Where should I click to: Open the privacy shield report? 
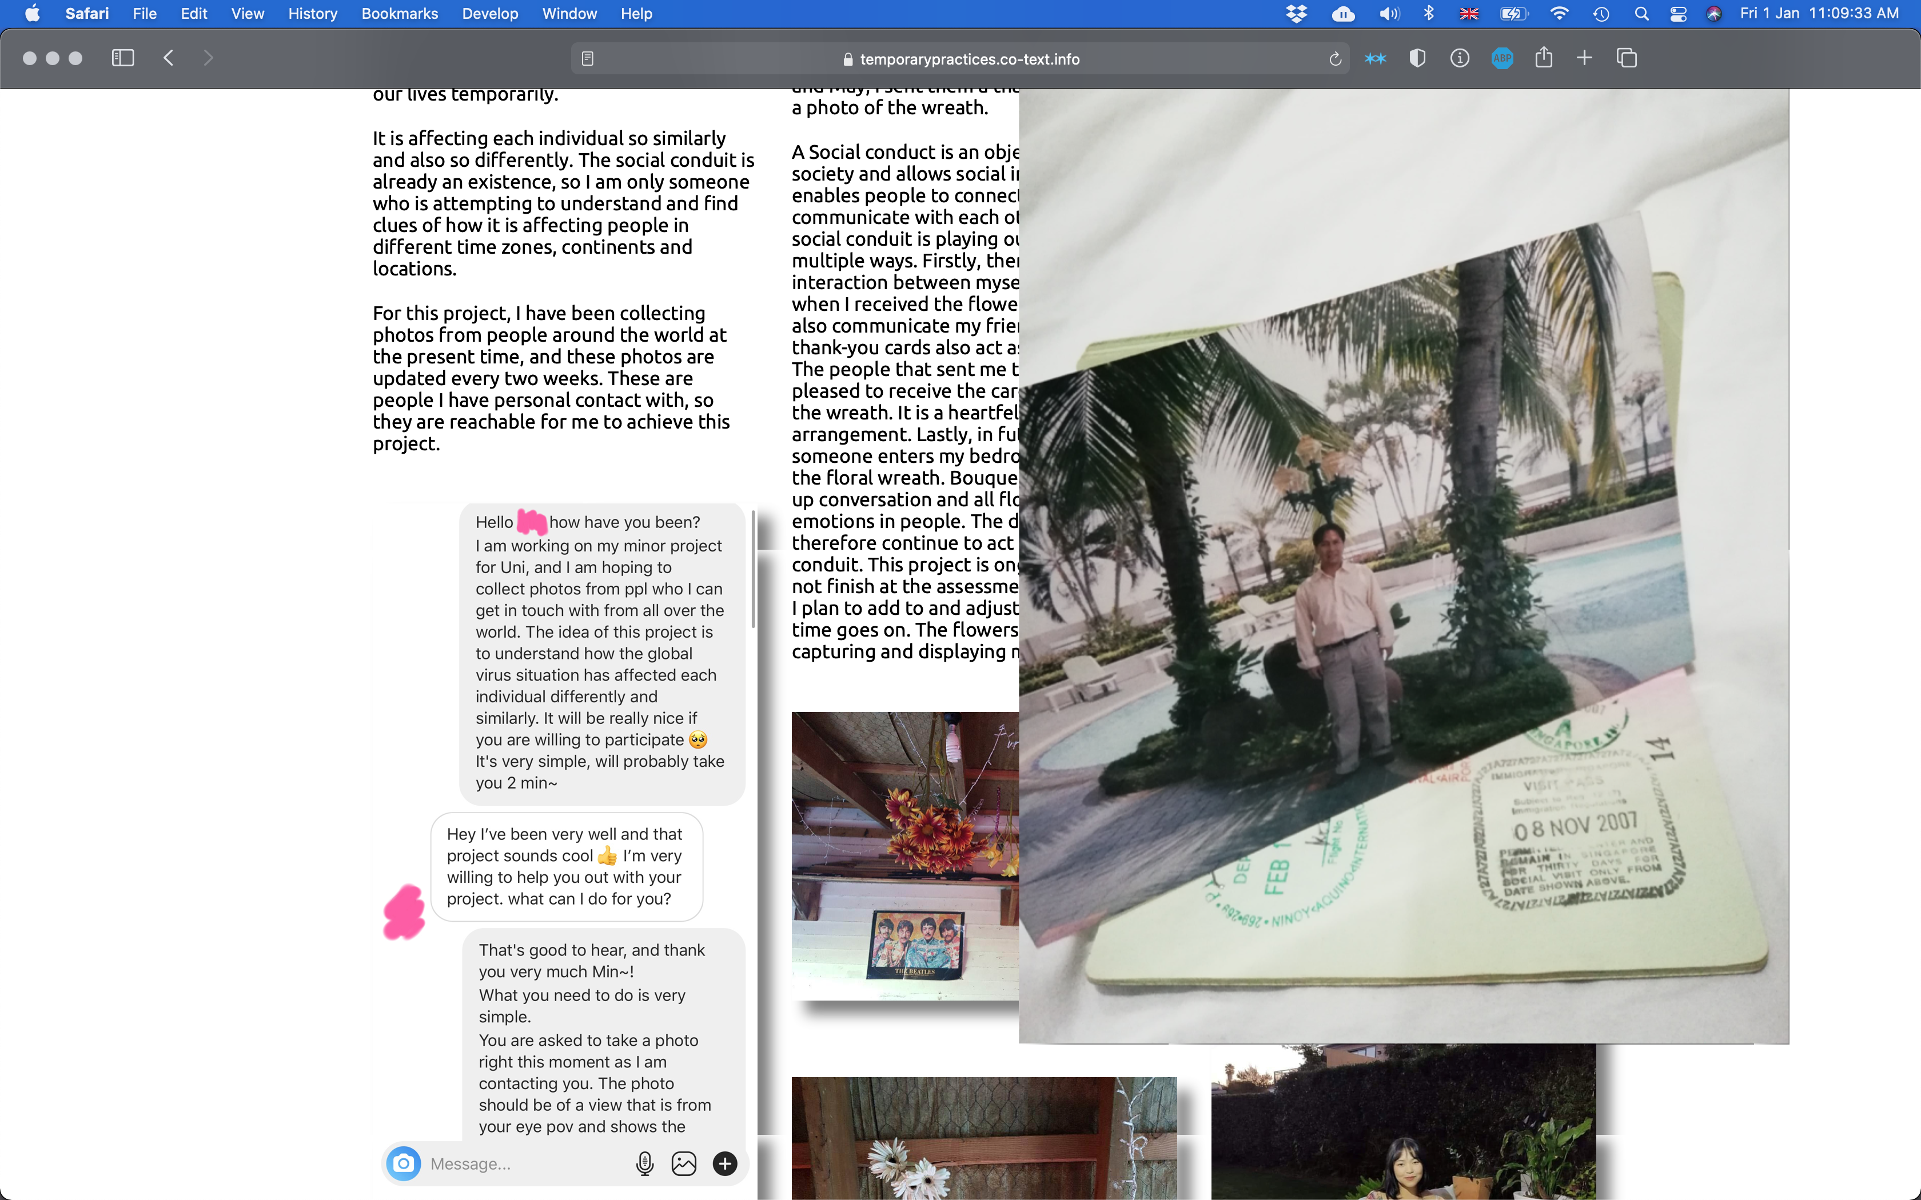tap(1417, 58)
